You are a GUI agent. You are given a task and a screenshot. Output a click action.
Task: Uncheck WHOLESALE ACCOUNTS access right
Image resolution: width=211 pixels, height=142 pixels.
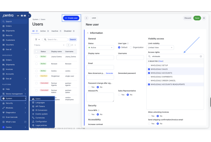(149, 73)
